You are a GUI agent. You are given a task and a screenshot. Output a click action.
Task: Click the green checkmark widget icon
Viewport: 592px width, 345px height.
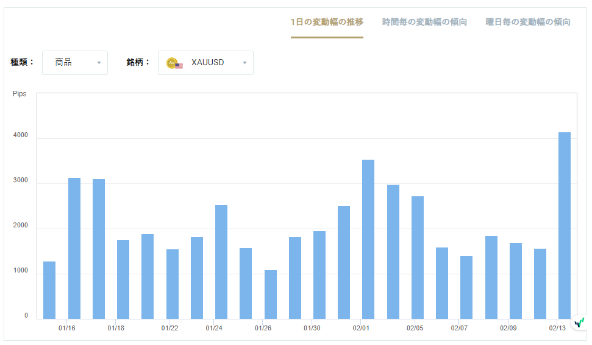[x=580, y=322]
